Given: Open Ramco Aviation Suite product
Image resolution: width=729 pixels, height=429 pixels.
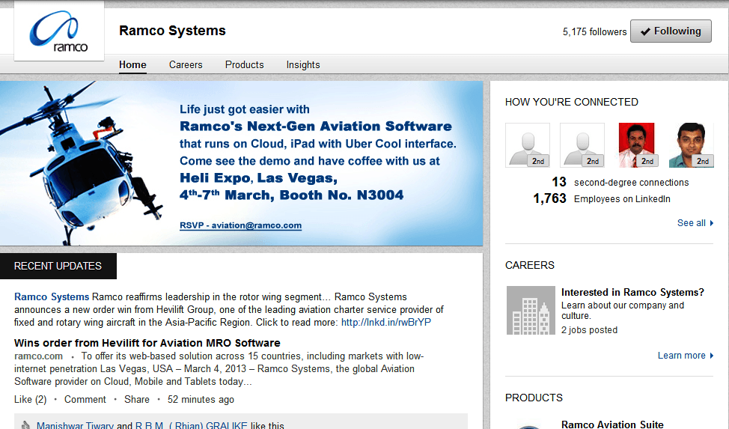Looking at the screenshot, I should coord(611,424).
